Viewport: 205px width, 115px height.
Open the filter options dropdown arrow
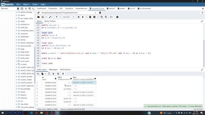click(x=60, y=17)
